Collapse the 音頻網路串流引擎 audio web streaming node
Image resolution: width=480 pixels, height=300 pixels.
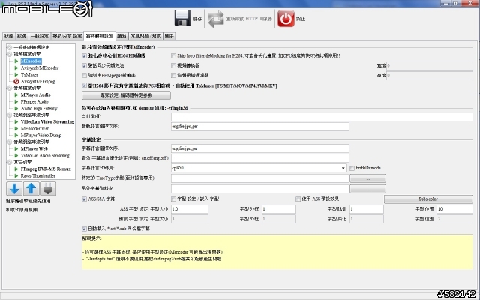click(x=10, y=142)
